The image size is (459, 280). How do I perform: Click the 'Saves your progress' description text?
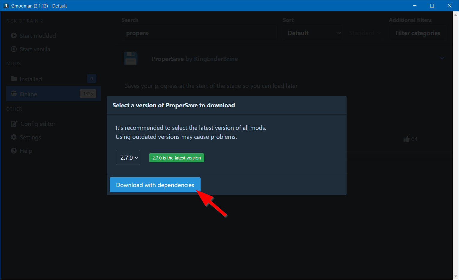[x=211, y=86]
